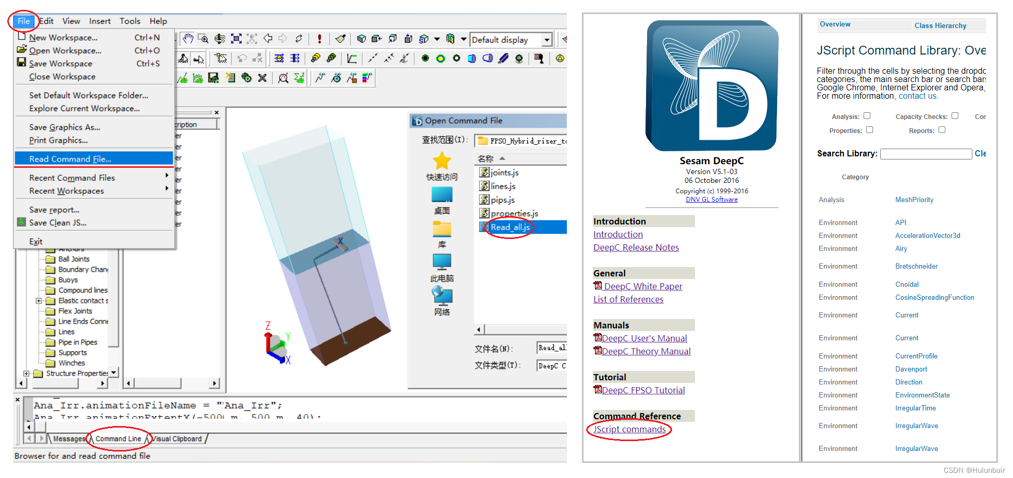The width and height of the screenshot is (1013, 478).
Task: Switch to the Visual Clipboard tab
Action: 177,439
